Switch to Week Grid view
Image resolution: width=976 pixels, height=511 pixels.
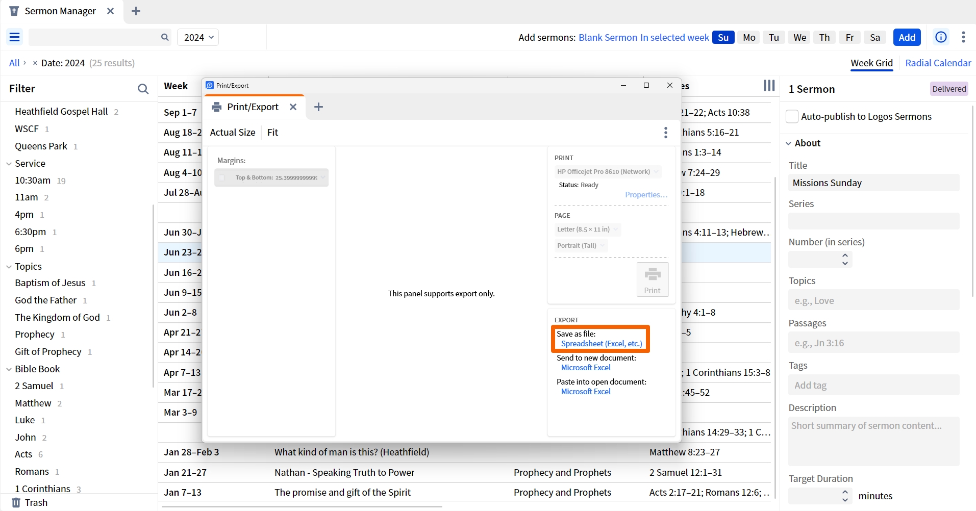pos(871,63)
